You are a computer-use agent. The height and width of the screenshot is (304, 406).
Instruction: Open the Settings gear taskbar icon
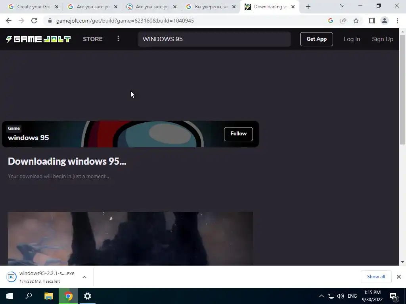[x=88, y=296]
